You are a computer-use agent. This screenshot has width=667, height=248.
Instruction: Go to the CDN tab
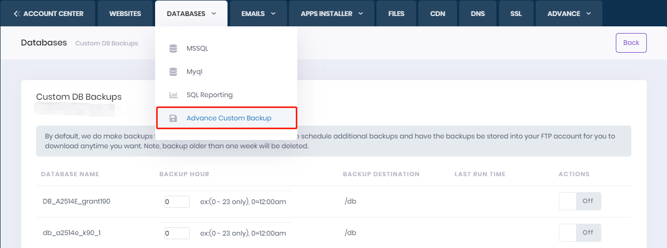click(437, 14)
